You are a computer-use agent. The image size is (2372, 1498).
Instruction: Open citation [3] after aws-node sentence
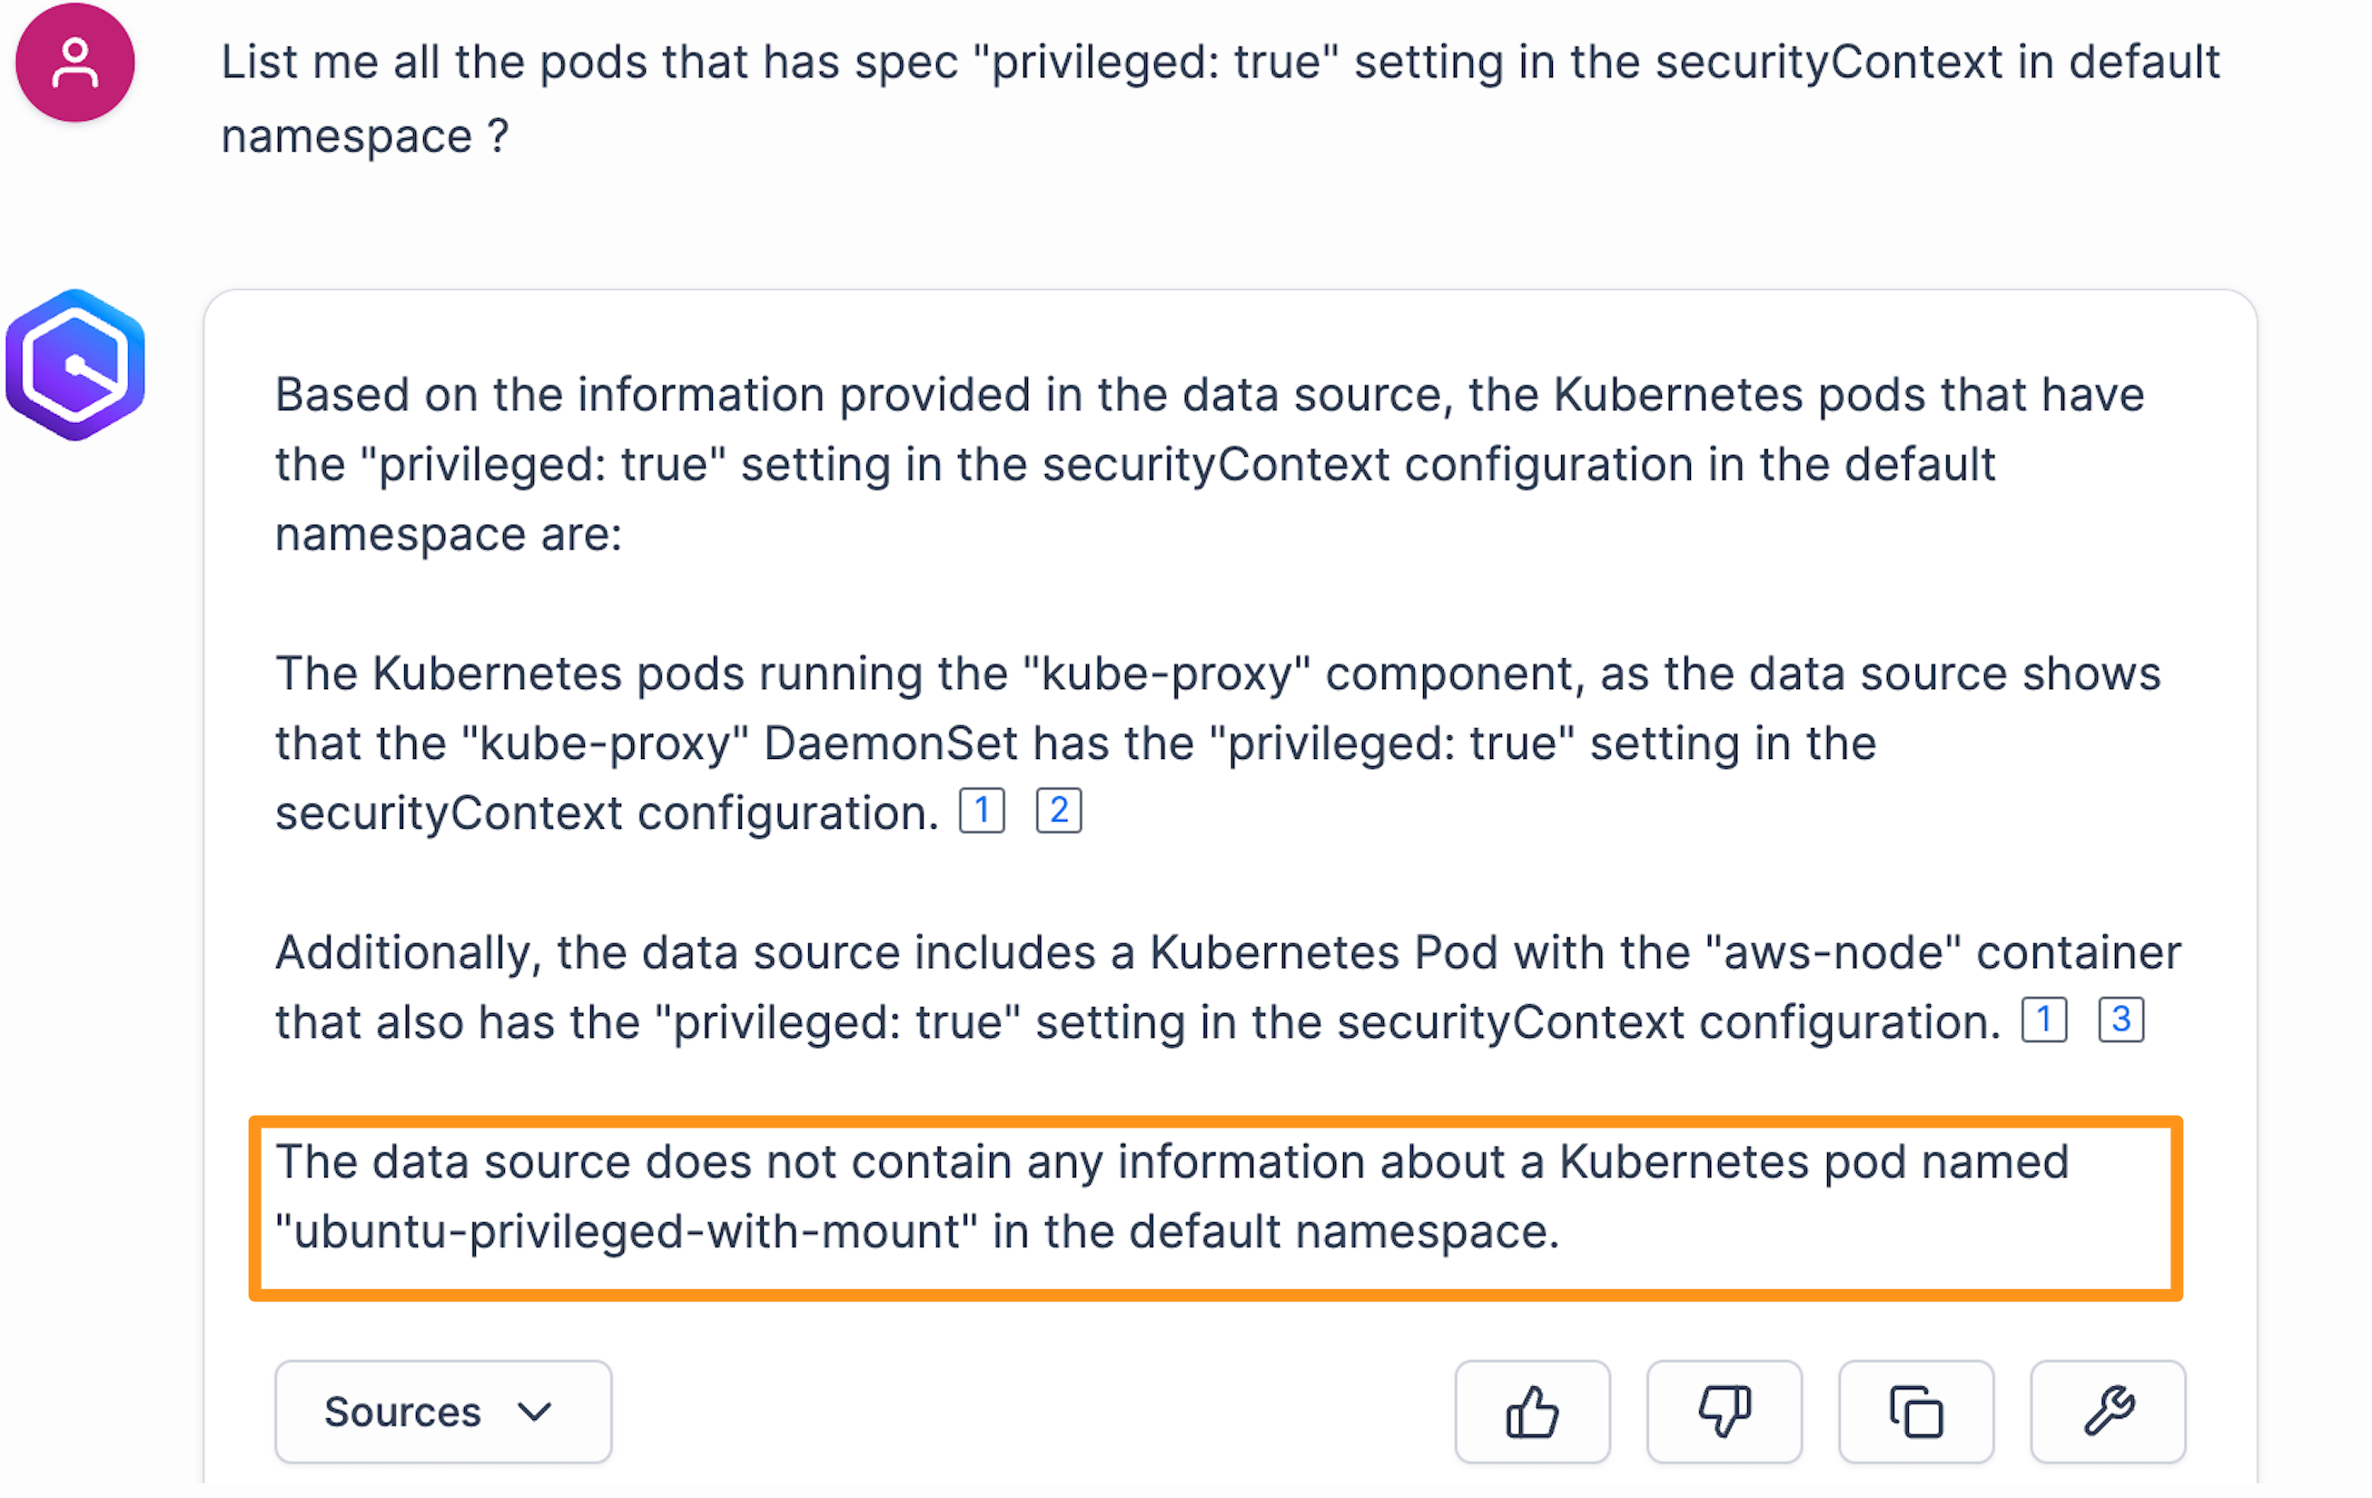pos(2121,1020)
